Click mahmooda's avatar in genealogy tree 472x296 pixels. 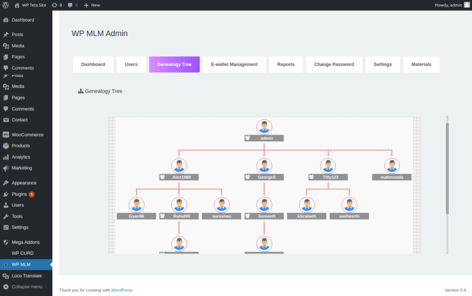click(x=392, y=166)
